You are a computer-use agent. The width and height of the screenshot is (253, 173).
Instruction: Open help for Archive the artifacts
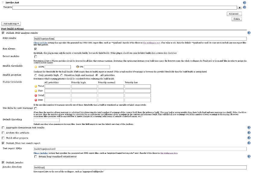(249, 133)
